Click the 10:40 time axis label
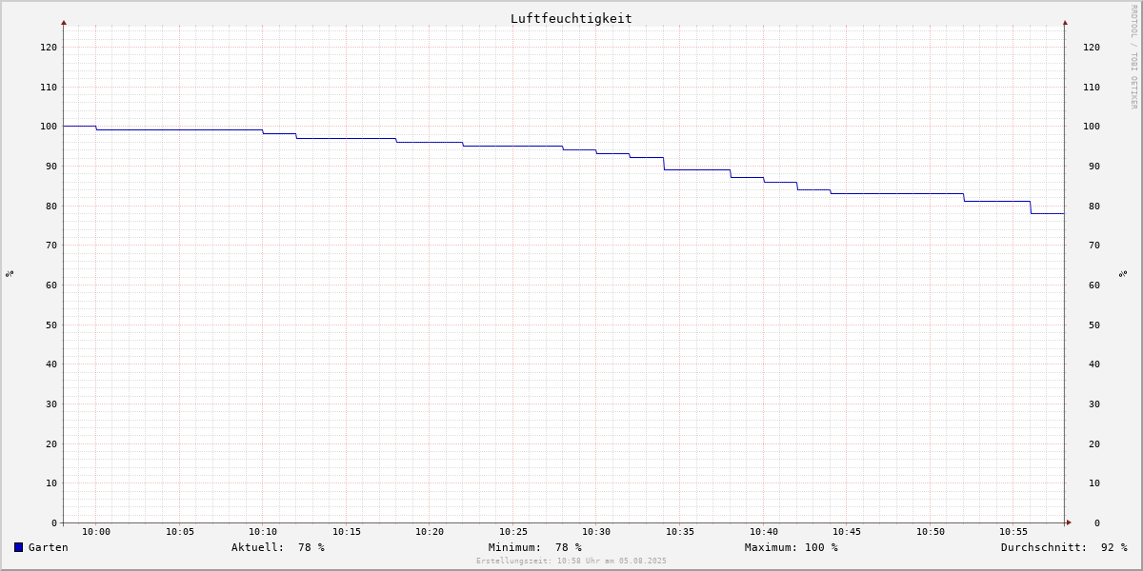The width and height of the screenshot is (1143, 571). [x=764, y=532]
